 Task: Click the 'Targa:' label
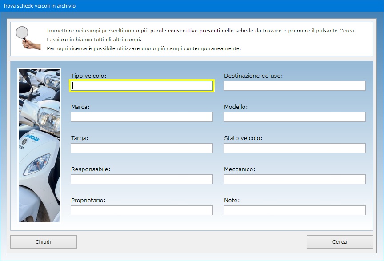80,138
